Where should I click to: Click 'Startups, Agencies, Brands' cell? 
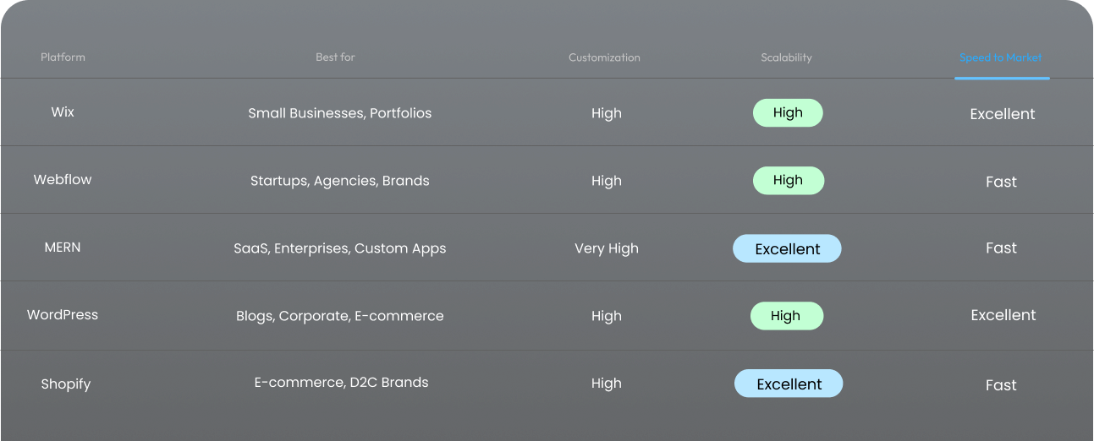click(339, 181)
